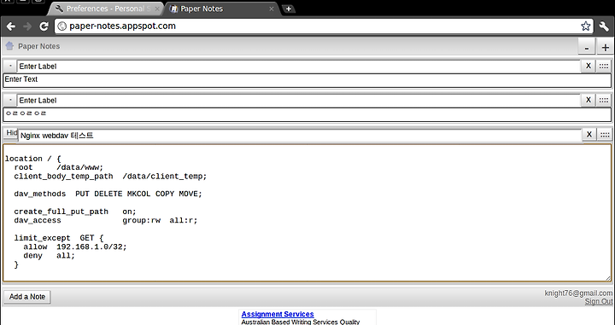Click the Nginx webdav note drag handle
This screenshot has height=325, width=615.
605,135
